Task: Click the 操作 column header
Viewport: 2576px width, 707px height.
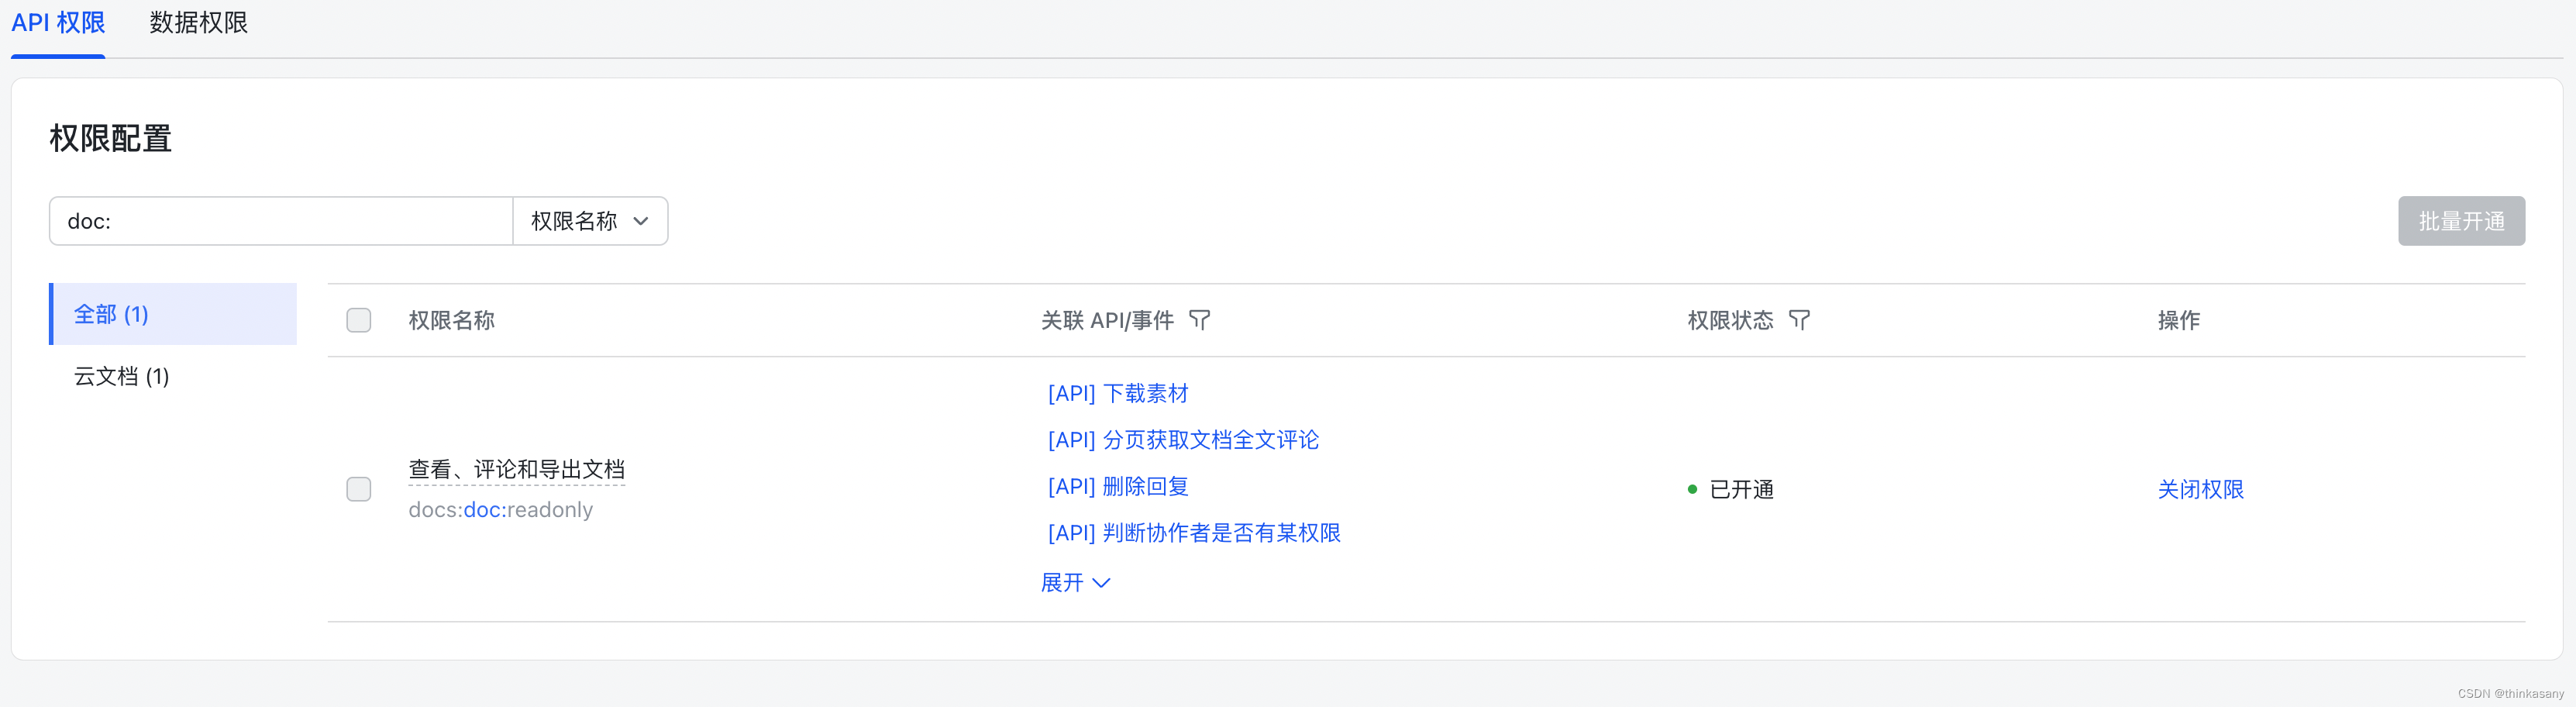Action: pyautogui.click(x=2179, y=320)
